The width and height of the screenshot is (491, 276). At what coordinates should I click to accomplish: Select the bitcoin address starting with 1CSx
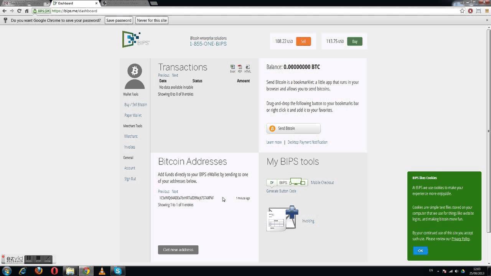(x=186, y=198)
